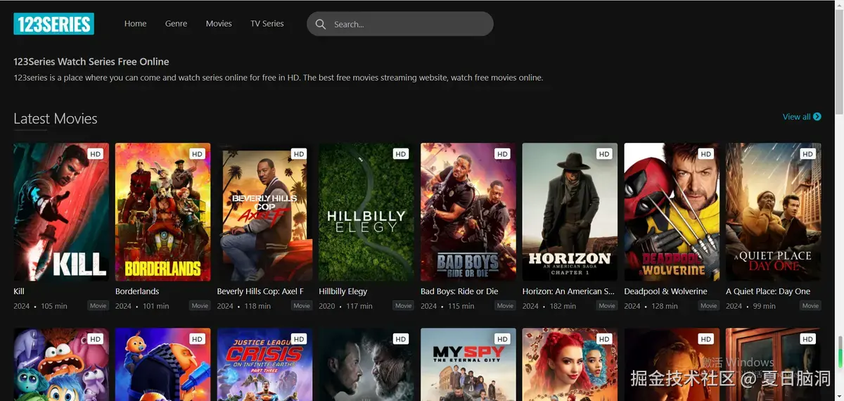Click HD badge on Hillbilly Elegy poster
The image size is (844, 401).
401,154
